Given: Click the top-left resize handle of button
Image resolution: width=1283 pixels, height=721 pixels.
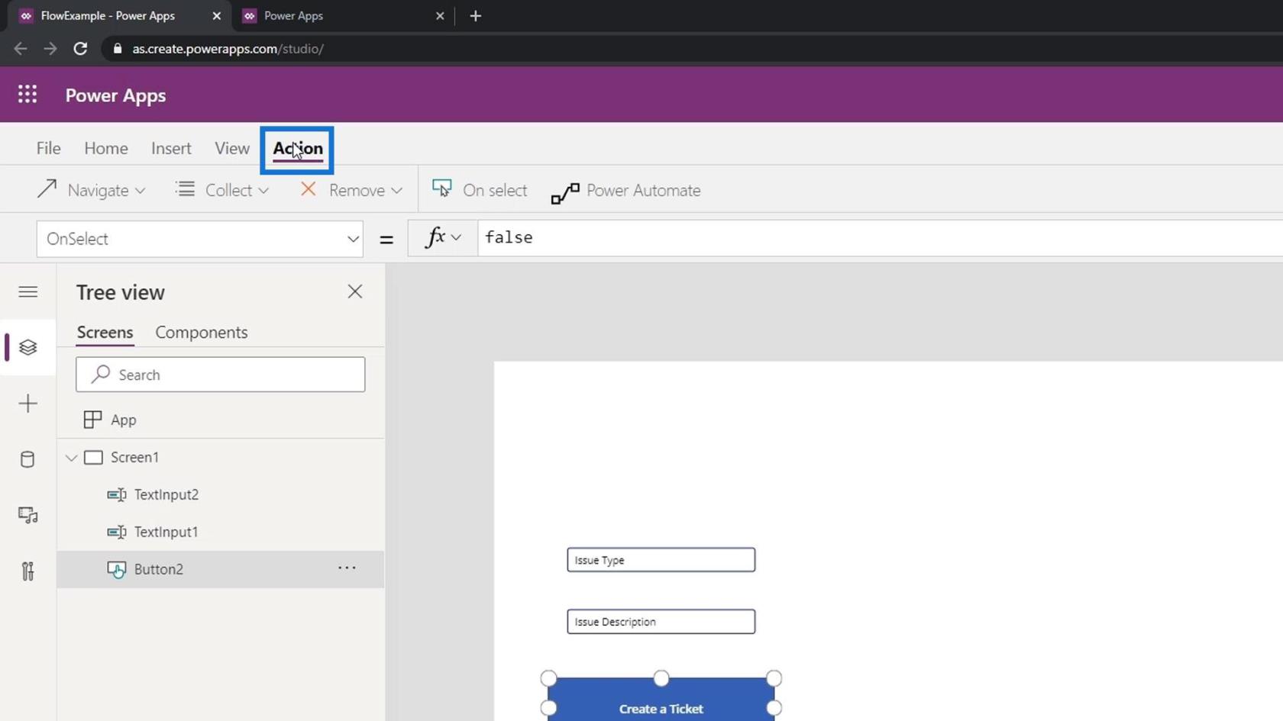Looking at the screenshot, I should [x=548, y=678].
